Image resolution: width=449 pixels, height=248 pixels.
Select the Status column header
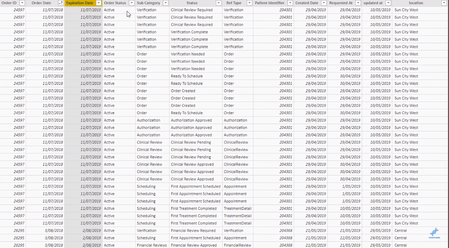[192, 3]
